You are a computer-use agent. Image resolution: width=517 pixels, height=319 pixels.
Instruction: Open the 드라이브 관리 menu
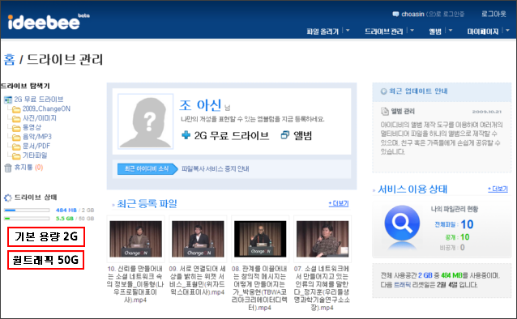click(384, 32)
